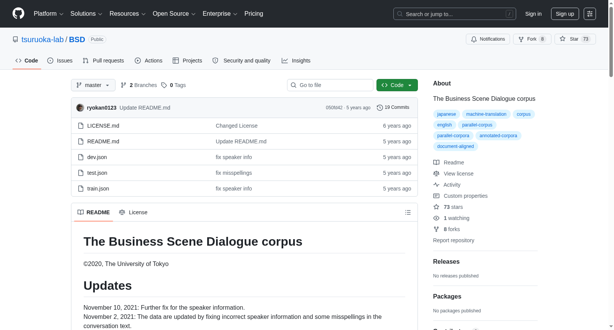Open the BSD repository name link
Viewport: 614px width, 330px height.
click(x=77, y=39)
